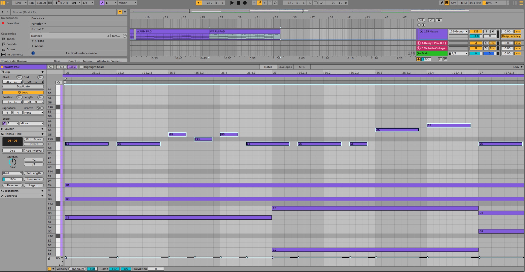Toggle the browser filter view icon

pyautogui.click(x=120, y=12)
